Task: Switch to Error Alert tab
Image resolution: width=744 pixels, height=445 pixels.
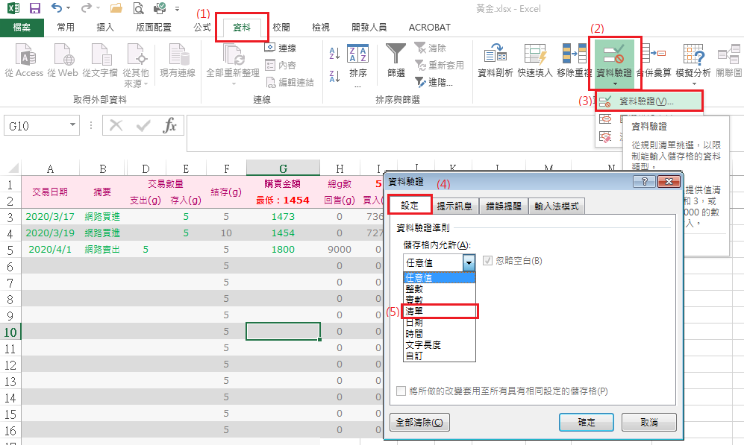Action: point(504,206)
